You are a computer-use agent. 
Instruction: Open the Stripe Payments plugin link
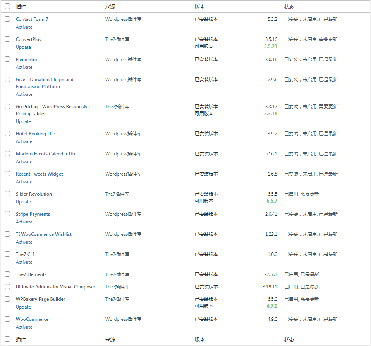point(33,214)
